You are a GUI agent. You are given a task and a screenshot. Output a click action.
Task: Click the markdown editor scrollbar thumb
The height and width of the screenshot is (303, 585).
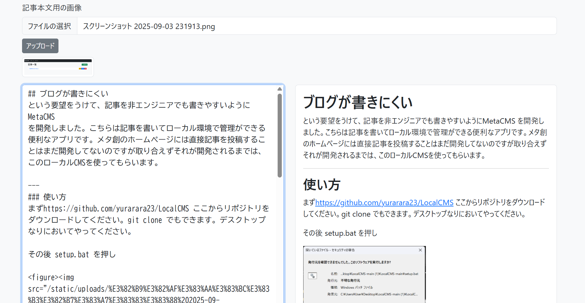[x=280, y=135]
